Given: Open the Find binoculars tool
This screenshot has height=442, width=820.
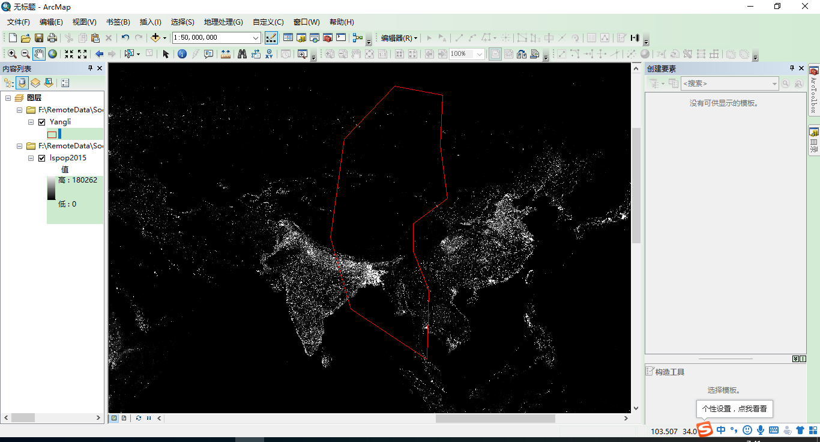Looking at the screenshot, I should 242,54.
